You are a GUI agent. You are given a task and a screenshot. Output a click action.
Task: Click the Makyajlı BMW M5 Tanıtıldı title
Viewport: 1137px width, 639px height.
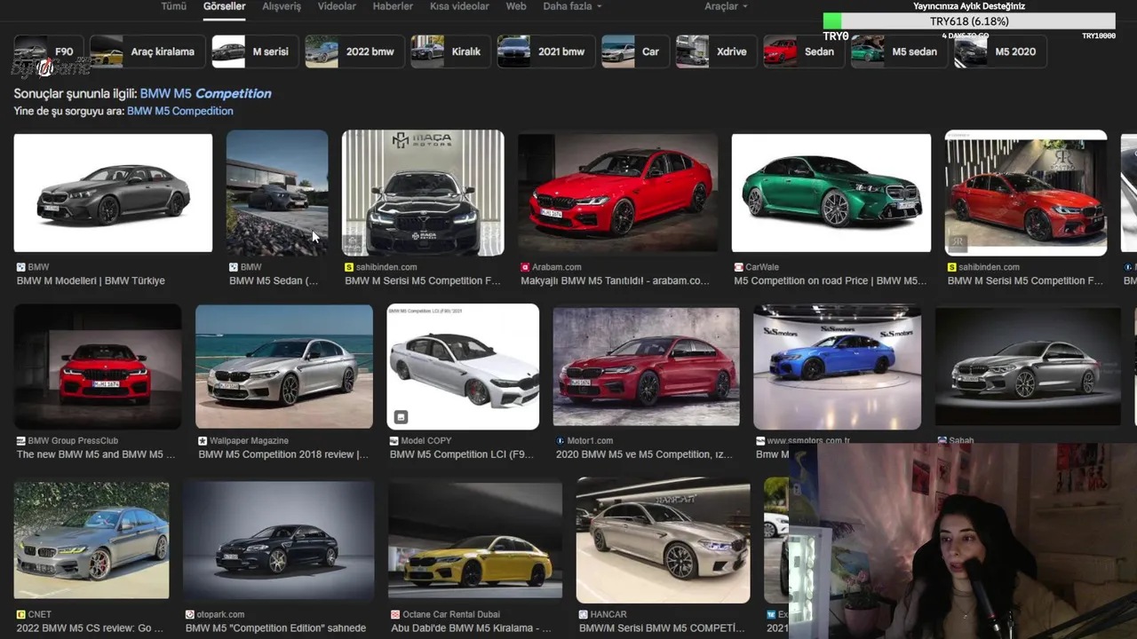click(x=615, y=280)
